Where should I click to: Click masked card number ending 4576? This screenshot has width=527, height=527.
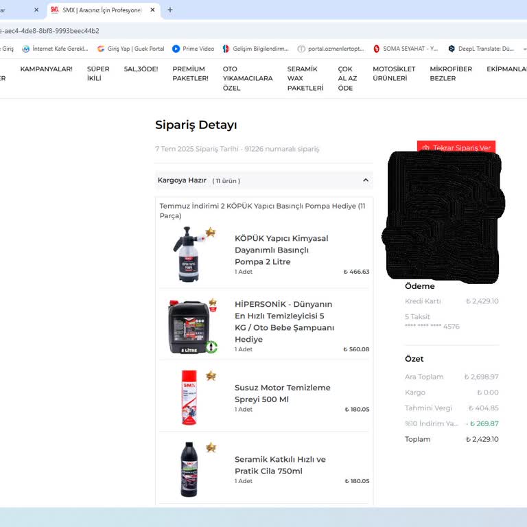coord(432,327)
